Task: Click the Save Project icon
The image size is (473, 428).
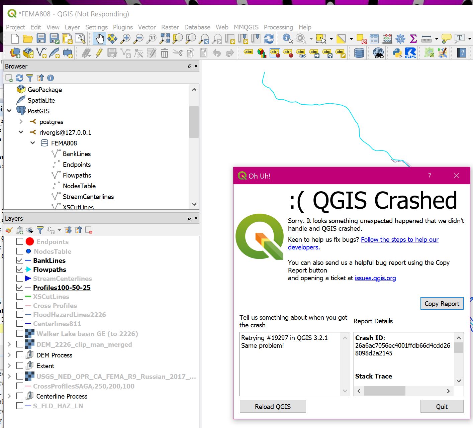Action: pyautogui.click(x=41, y=39)
